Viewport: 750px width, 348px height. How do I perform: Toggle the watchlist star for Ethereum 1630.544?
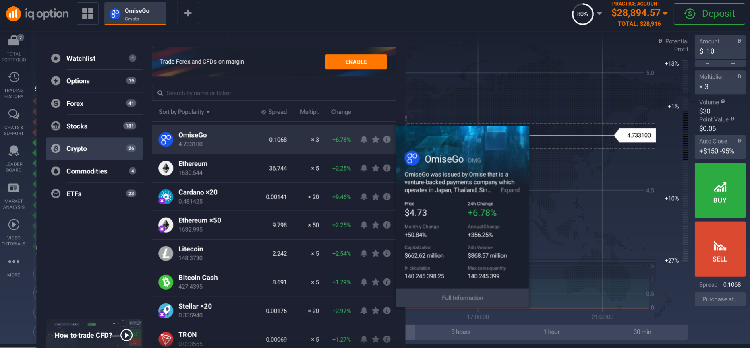point(375,168)
